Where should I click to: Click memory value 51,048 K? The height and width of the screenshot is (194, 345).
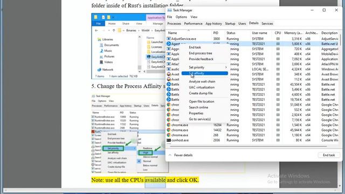click(296, 105)
